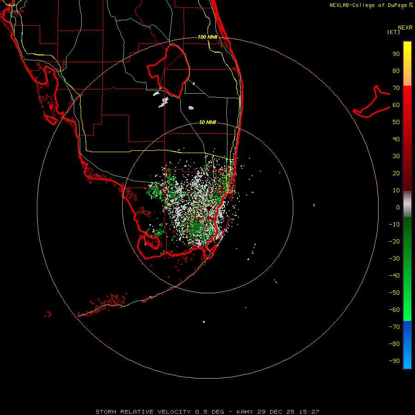Screen dimensions: 415x415
Task: Click the 100 NMI range ring label
Action: point(207,37)
